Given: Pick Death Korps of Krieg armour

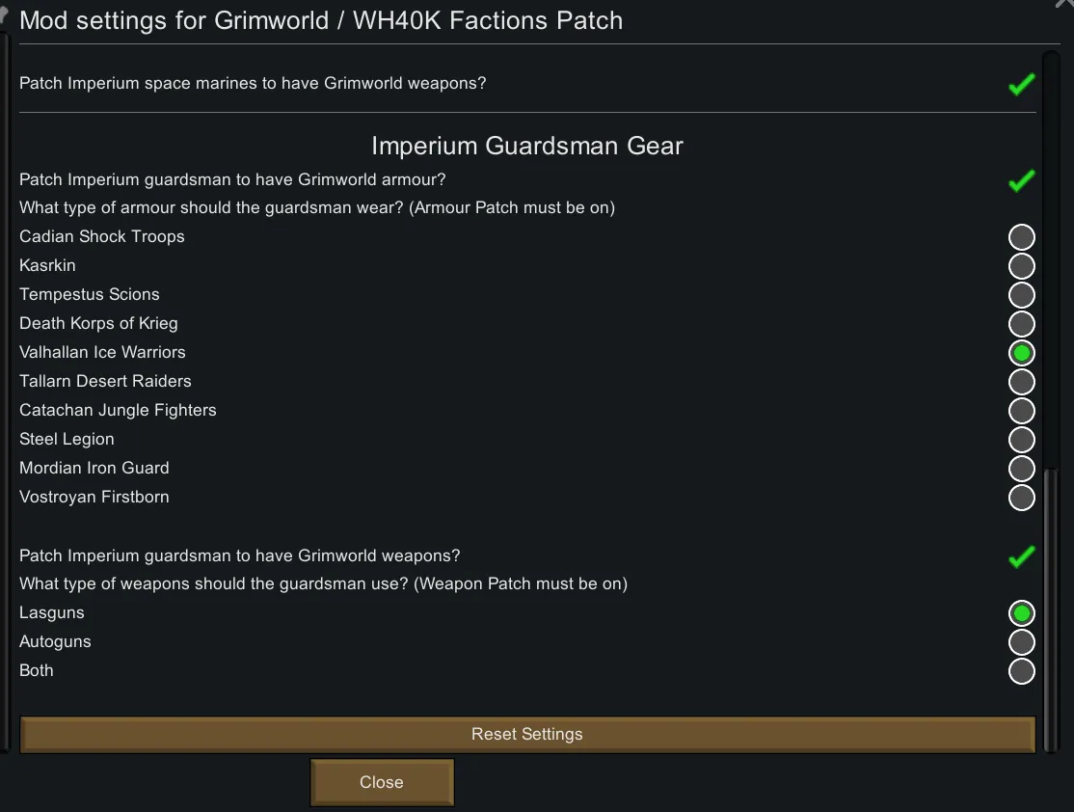Looking at the screenshot, I should point(1021,324).
